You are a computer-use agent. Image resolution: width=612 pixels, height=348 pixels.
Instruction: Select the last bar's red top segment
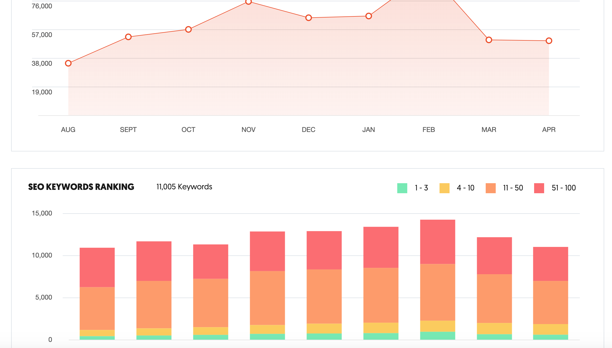(551, 264)
